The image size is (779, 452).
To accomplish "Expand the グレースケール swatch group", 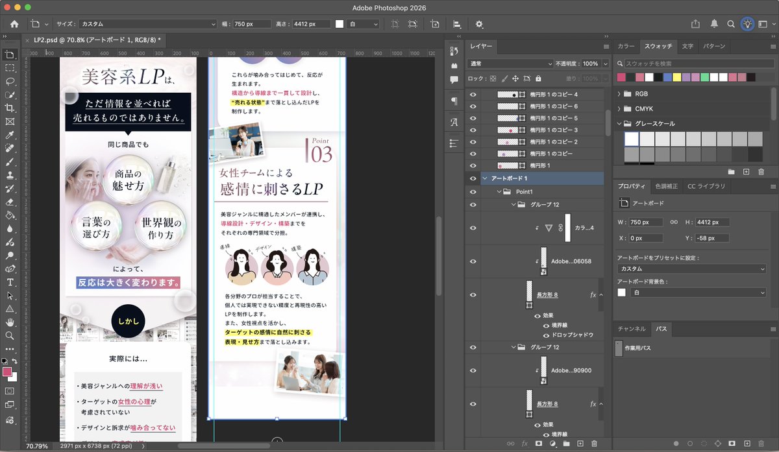I will coord(619,123).
